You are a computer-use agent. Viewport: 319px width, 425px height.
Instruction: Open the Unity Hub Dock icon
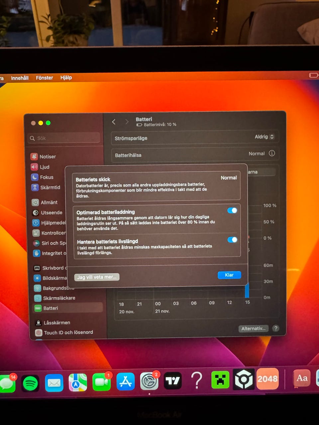244,379
